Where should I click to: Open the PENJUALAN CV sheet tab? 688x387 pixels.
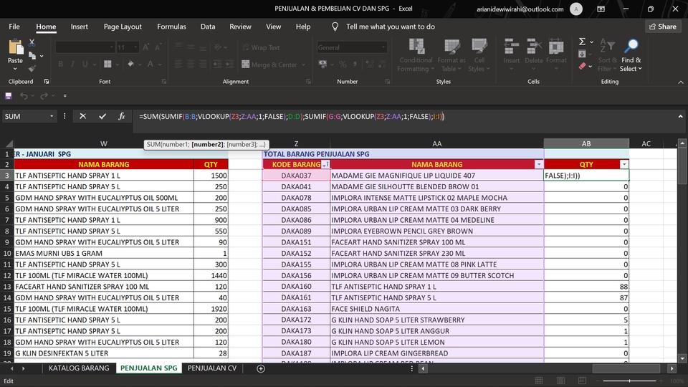point(212,368)
